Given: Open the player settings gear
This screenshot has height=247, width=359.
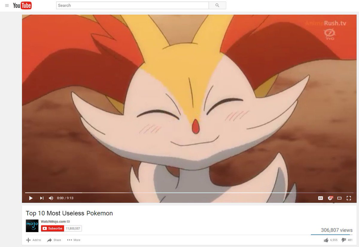Looking at the screenshot, I should pos(330,198).
